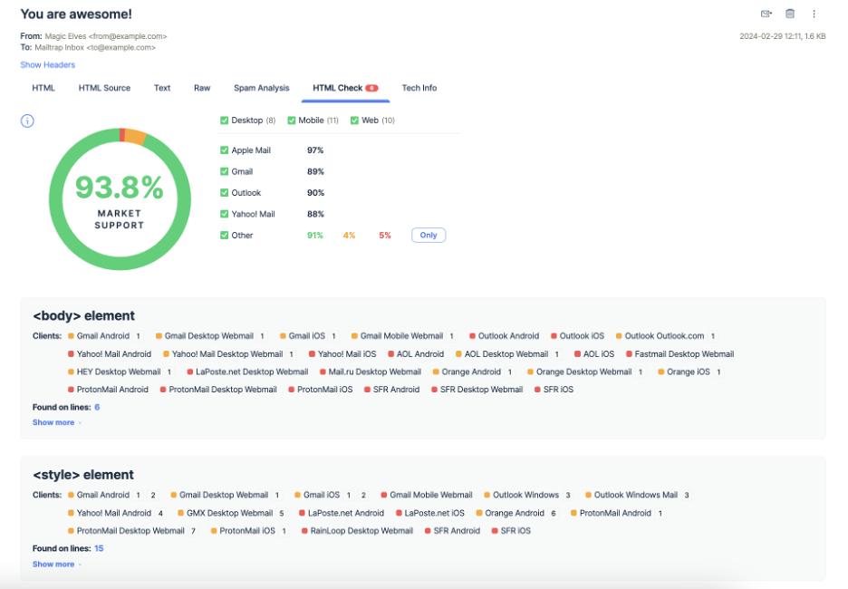
Task: Disable the Web clients checkbox
Action: (354, 121)
